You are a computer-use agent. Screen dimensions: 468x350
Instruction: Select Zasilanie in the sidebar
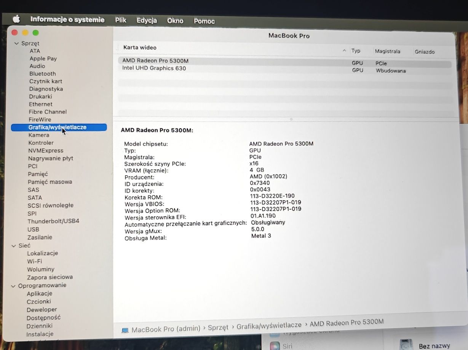click(x=40, y=237)
